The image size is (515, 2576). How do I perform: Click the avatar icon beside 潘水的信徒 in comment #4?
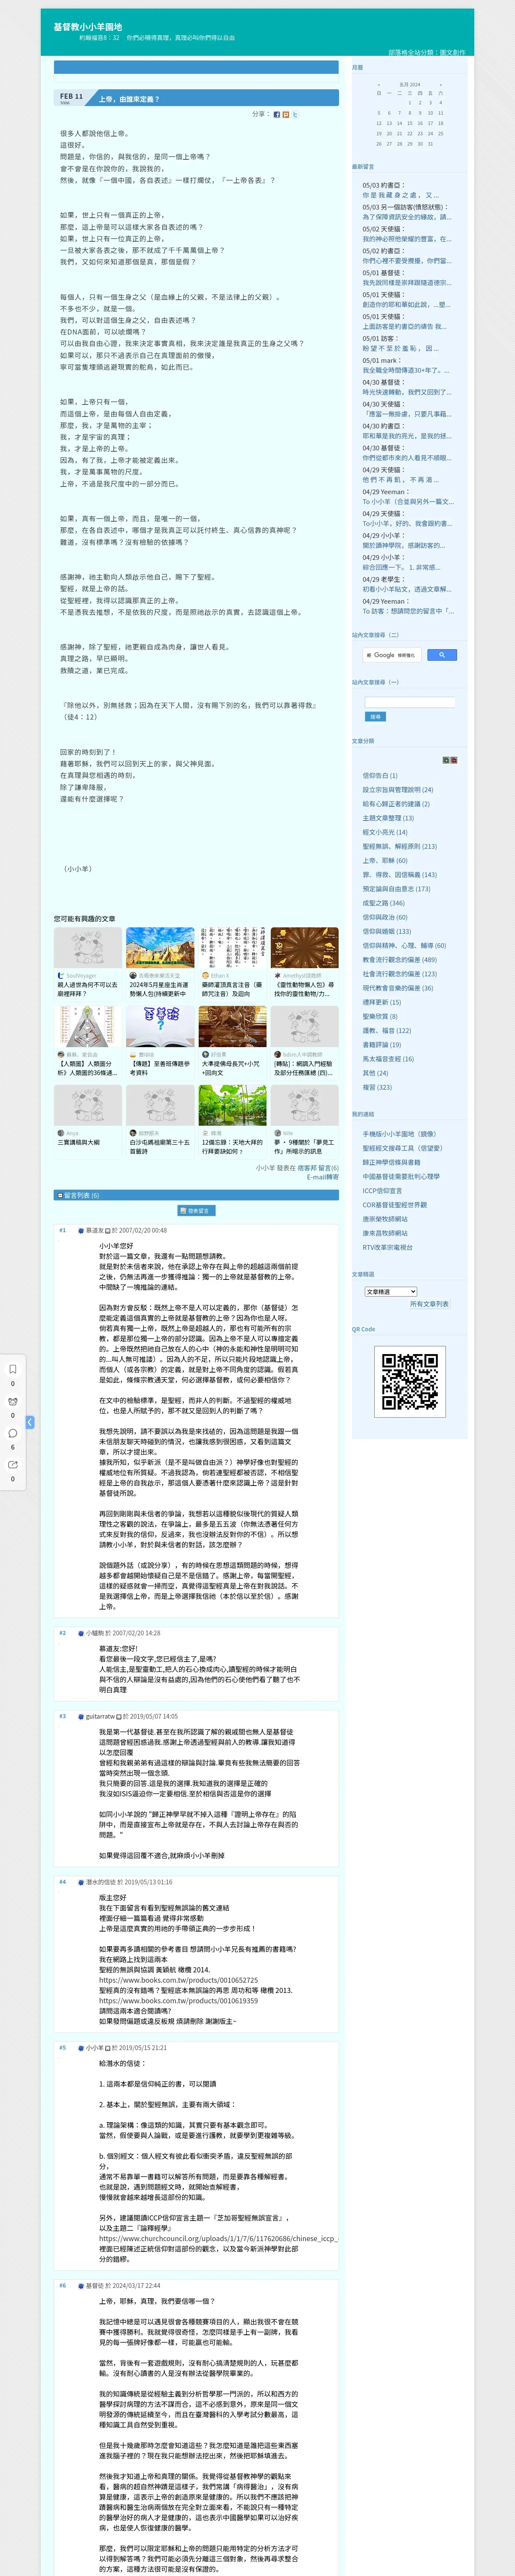pyautogui.click(x=81, y=1882)
